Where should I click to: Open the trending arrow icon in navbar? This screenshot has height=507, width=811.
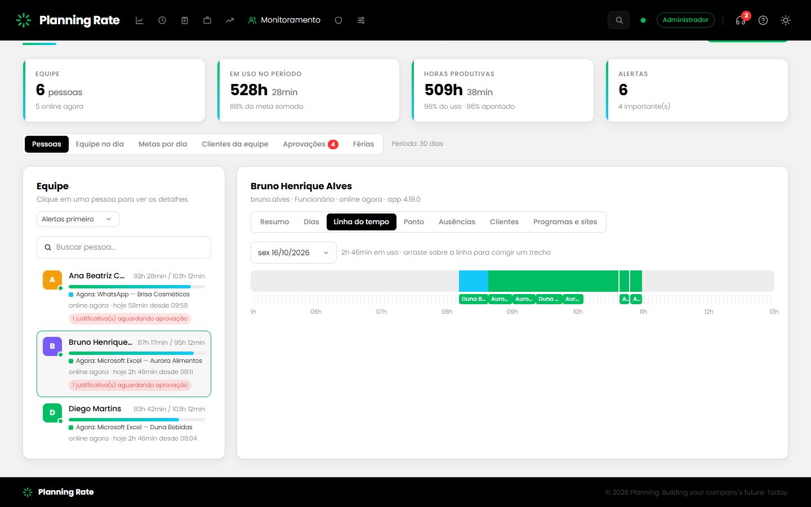(230, 20)
